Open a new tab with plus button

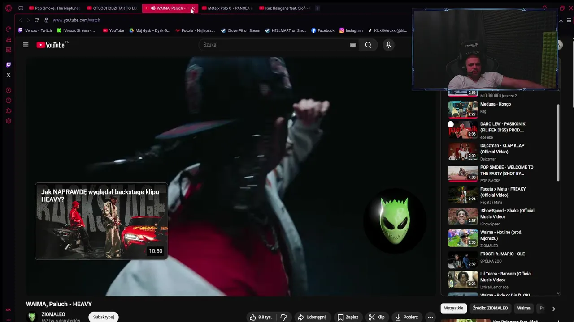(x=317, y=8)
